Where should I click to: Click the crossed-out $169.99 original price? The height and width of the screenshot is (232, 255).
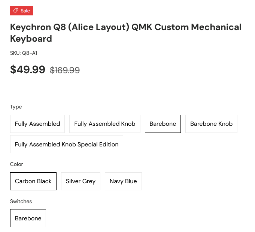(65, 70)
